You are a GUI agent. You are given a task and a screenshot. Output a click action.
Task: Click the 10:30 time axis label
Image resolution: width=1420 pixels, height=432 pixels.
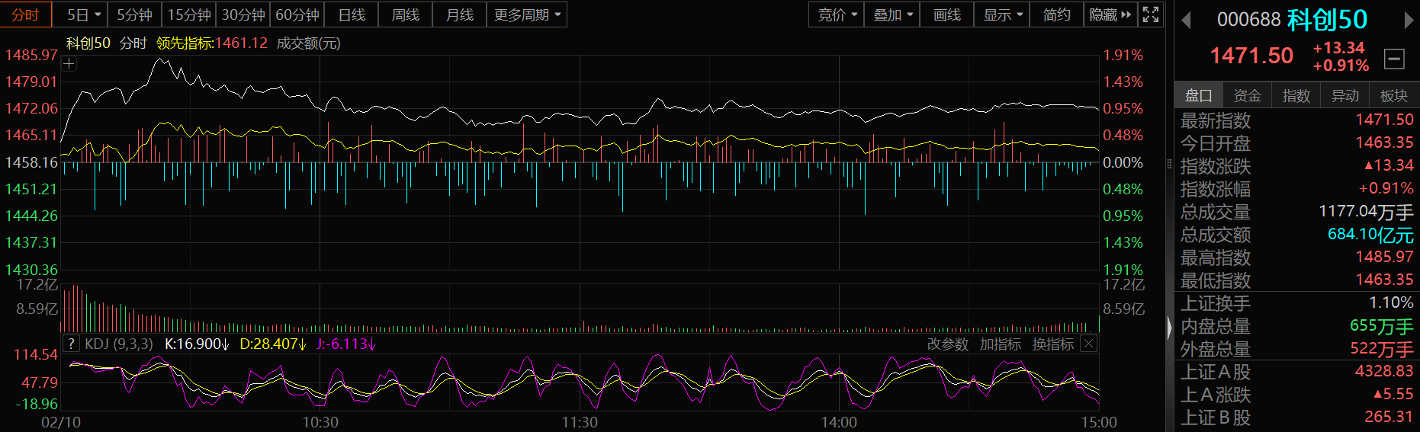tap(320, 422)
